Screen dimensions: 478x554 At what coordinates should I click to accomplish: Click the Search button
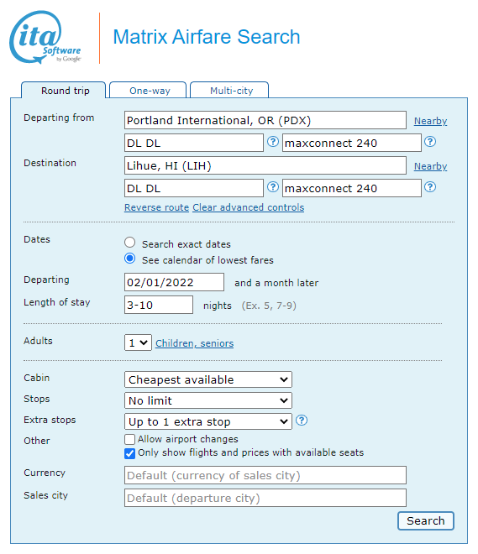[426, 520]
